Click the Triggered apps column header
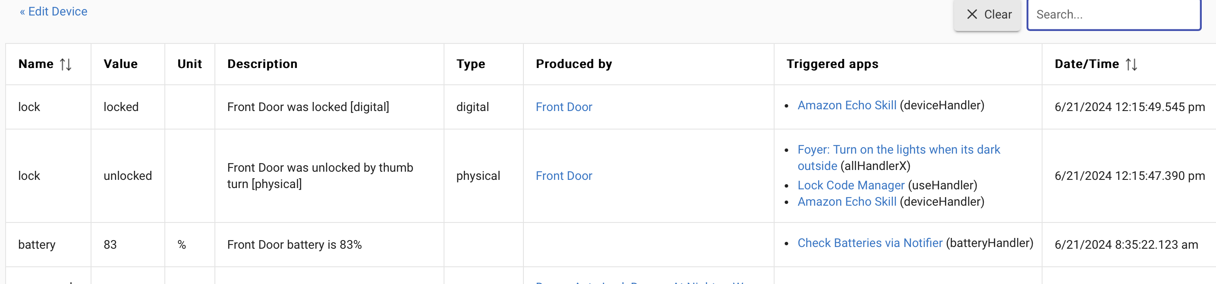1216x284 pixels. (x=832, y=64)
